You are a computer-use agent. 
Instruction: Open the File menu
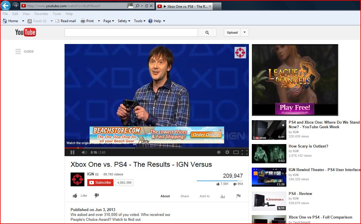pyautogui.click(x=5, y=14)
